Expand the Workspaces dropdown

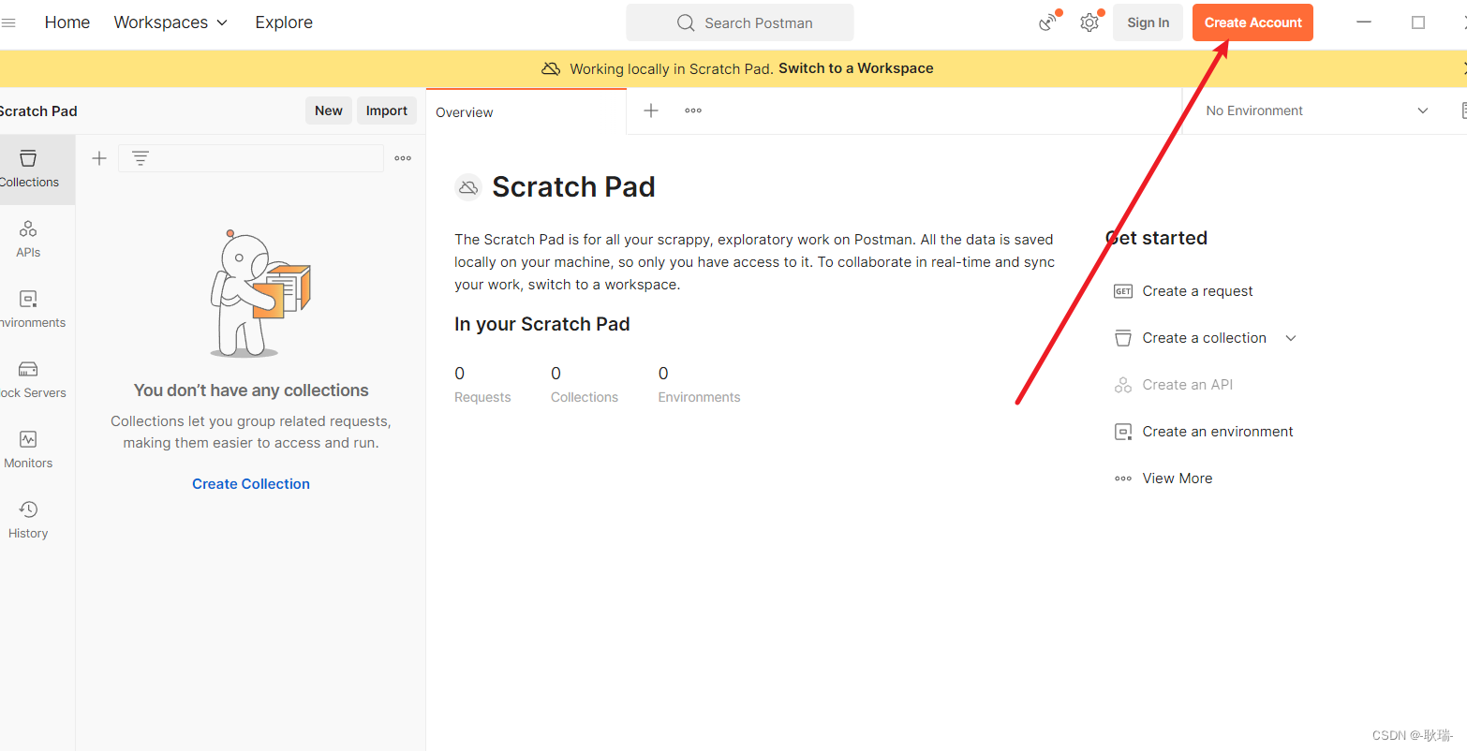click(x=170, y=22)
